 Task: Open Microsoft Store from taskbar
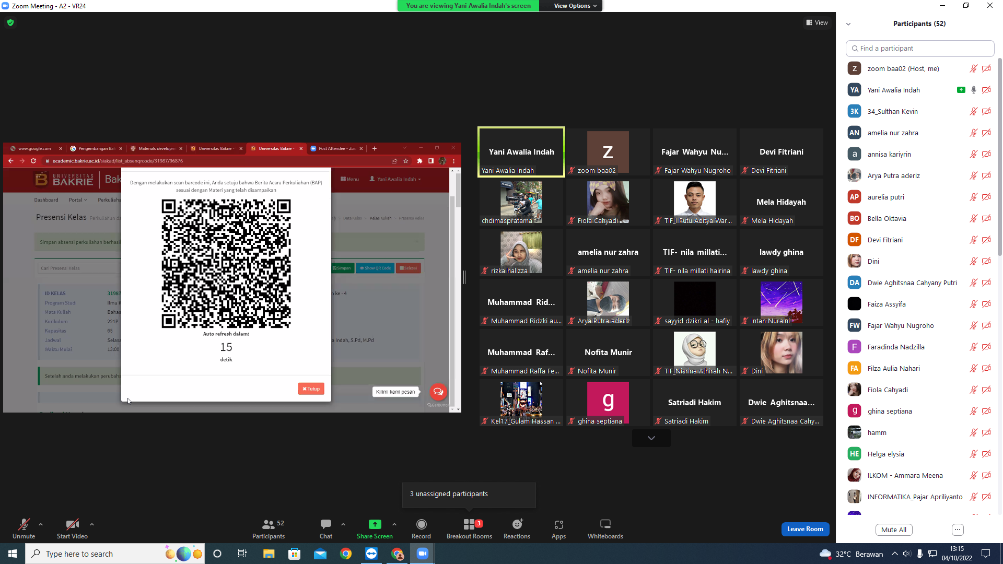(x=295, y=554)
